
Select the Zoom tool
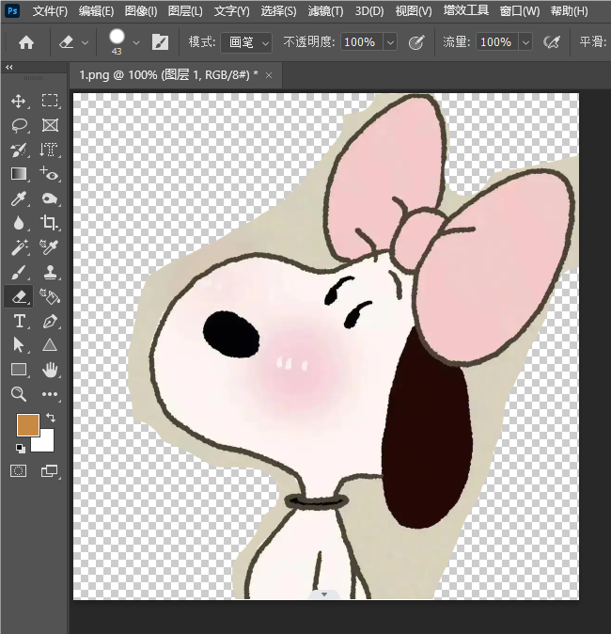pos(19,394)
